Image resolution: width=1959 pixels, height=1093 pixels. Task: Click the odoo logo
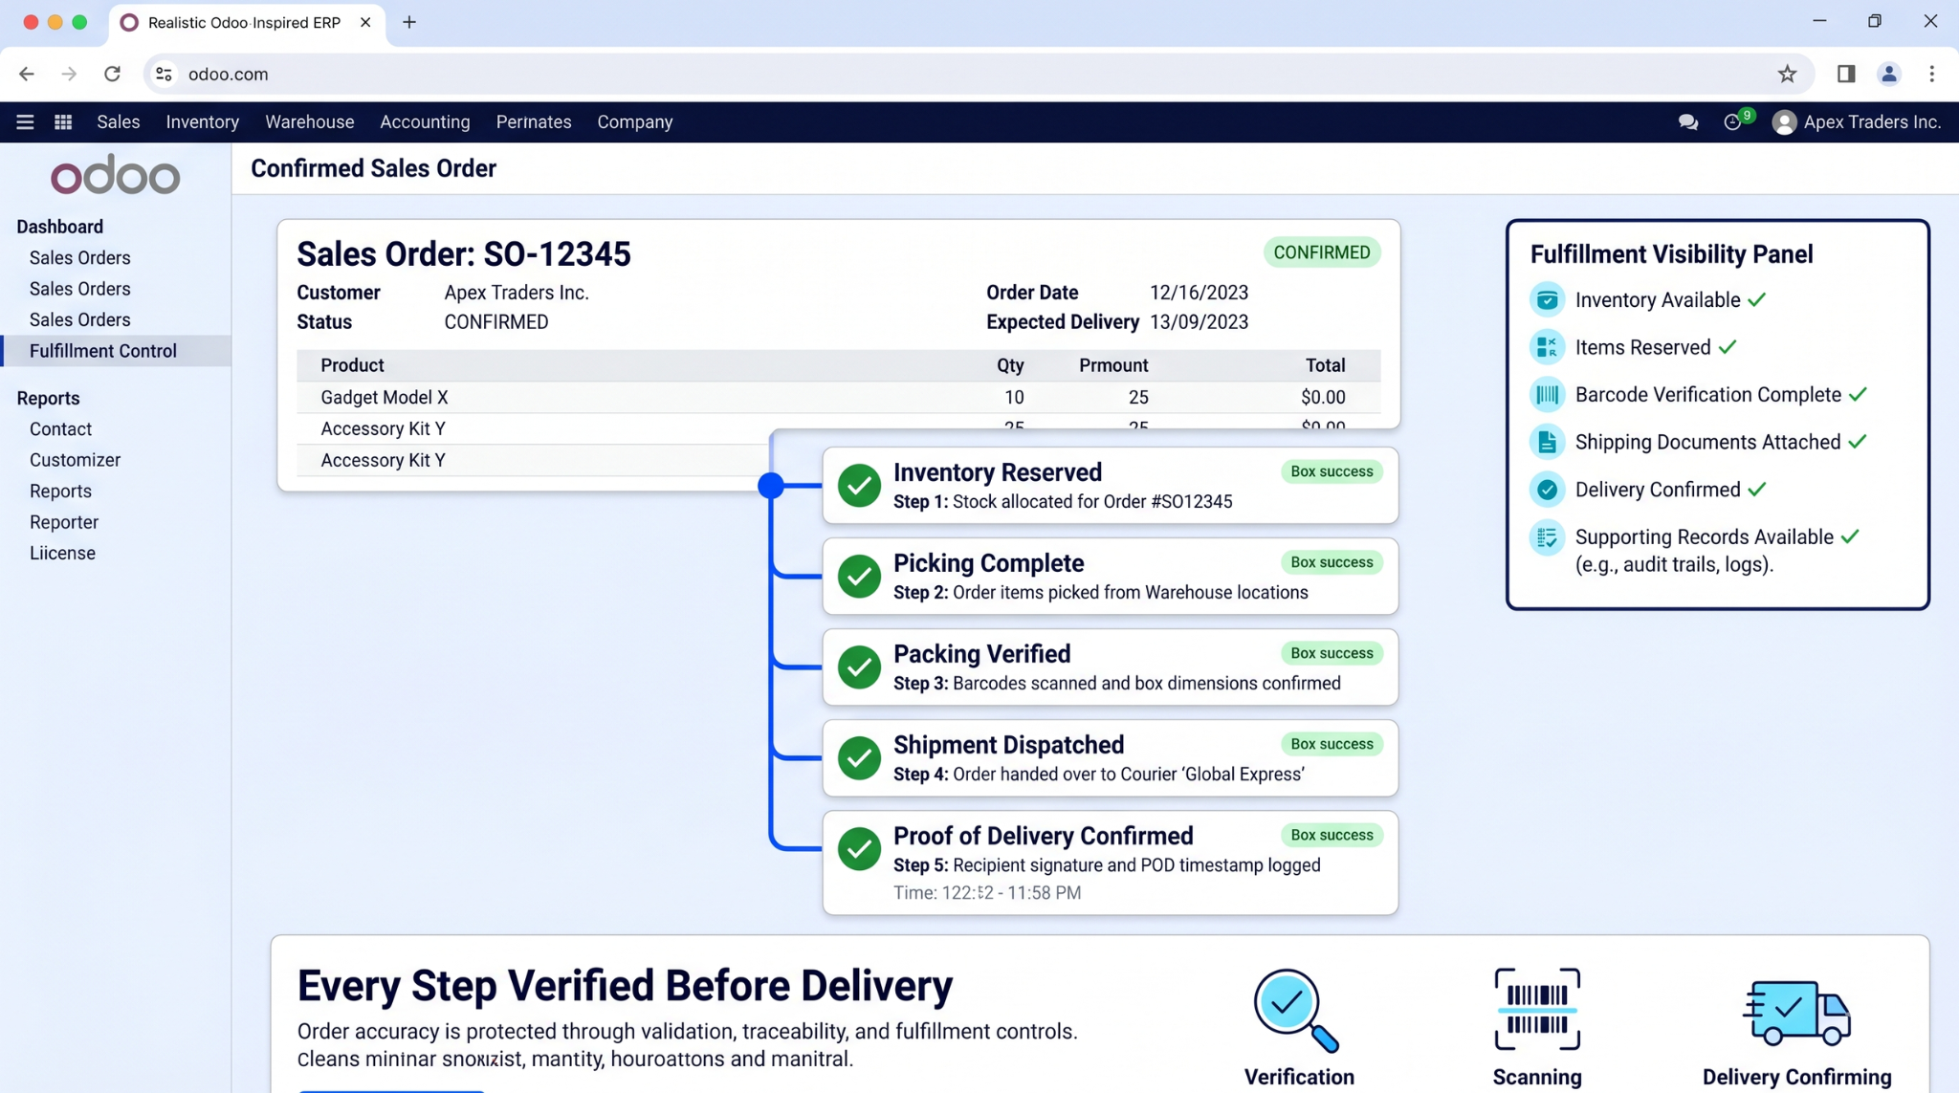coord(116,175)
